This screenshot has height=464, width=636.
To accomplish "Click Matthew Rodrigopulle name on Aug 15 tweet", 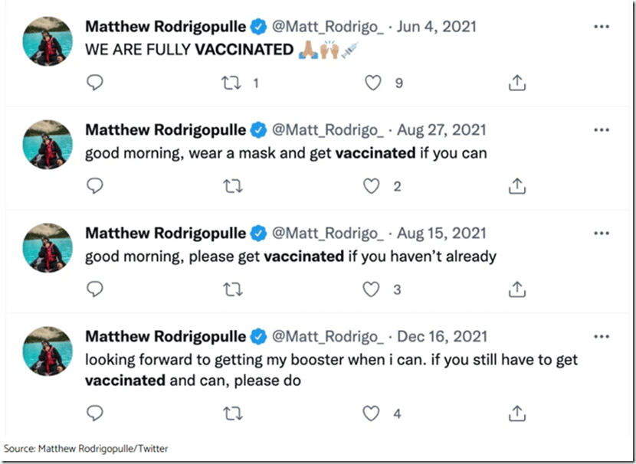I will click(x=166, y=234).
